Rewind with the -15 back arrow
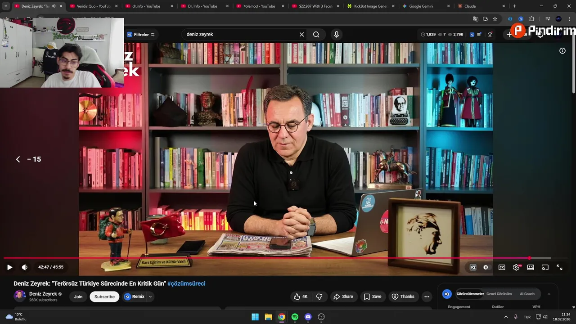The image size is (576, 324). point(18,159)
